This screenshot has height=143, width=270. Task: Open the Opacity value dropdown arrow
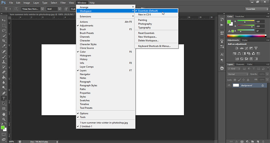[267, 74]
